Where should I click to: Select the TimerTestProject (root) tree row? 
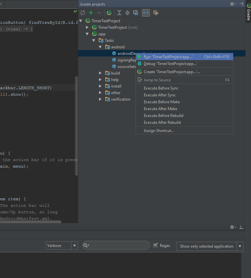[162, 27]
